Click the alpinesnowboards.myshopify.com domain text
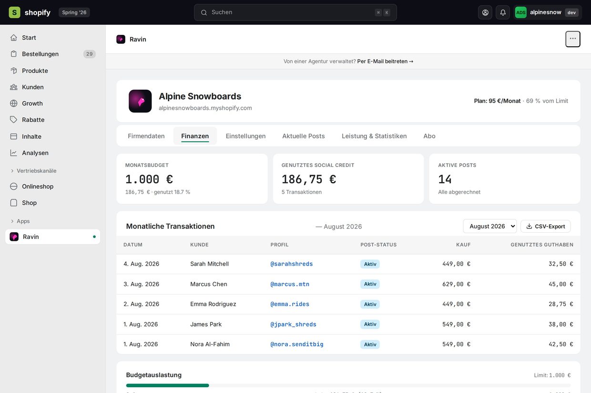The height and width of the screenshot is (393, 591). point(205,108)
